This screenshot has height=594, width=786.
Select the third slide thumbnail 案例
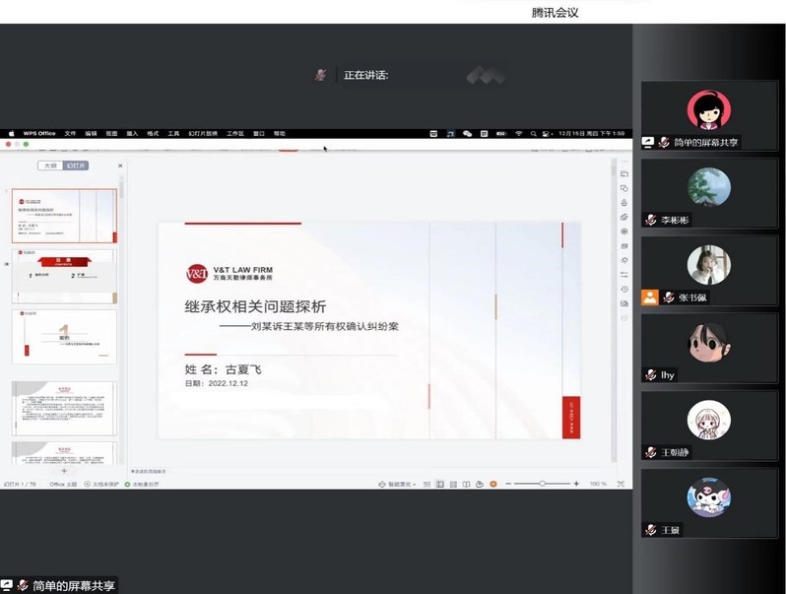tap(64, 337)
